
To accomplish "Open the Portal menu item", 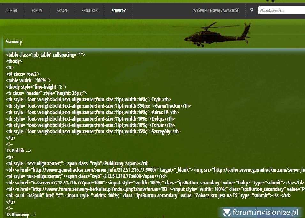I will point(12,11).
